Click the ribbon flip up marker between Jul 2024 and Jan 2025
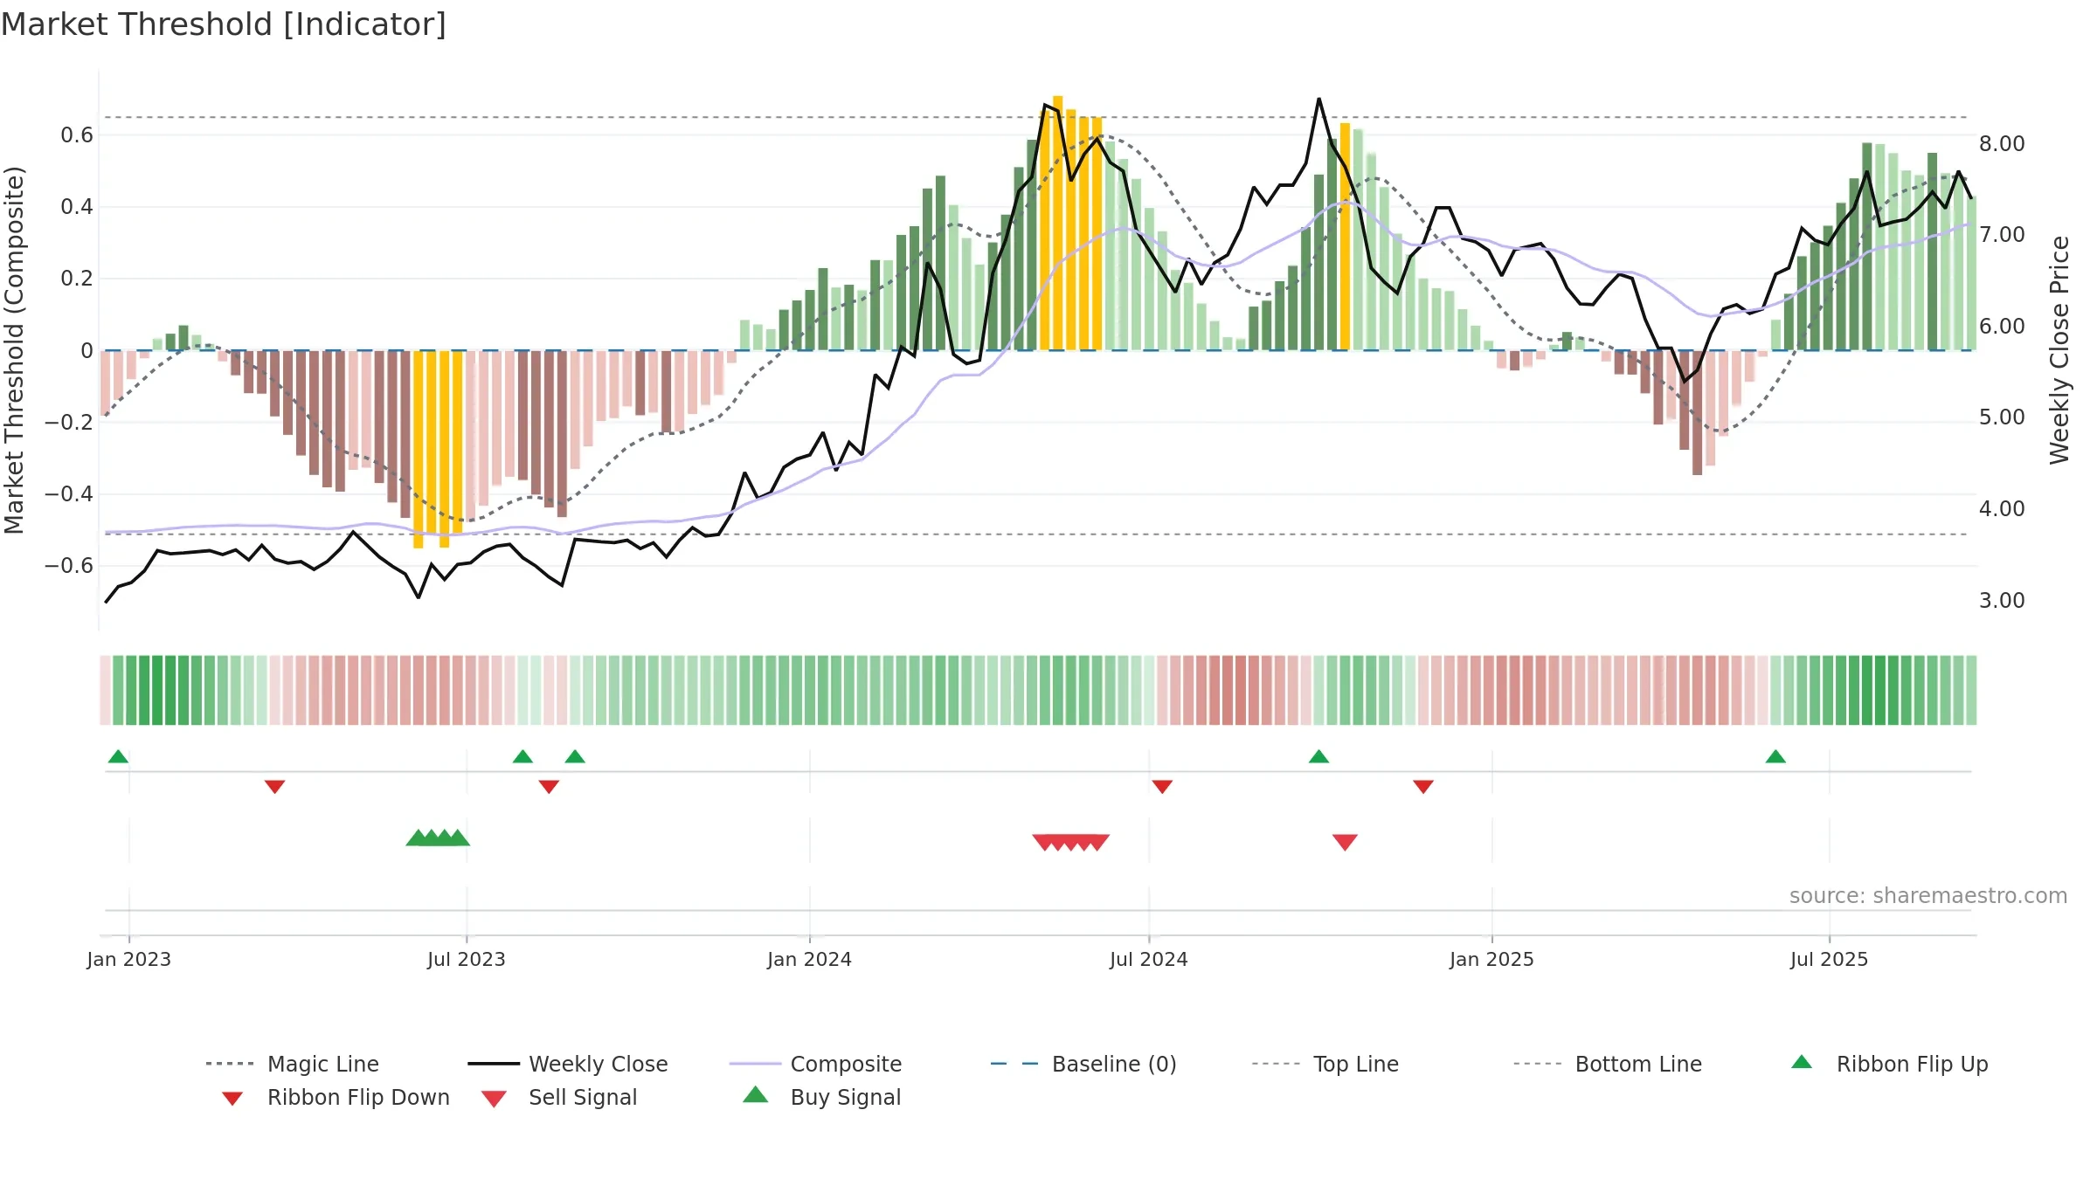2097x1179 pixels. pos(1318,756)
